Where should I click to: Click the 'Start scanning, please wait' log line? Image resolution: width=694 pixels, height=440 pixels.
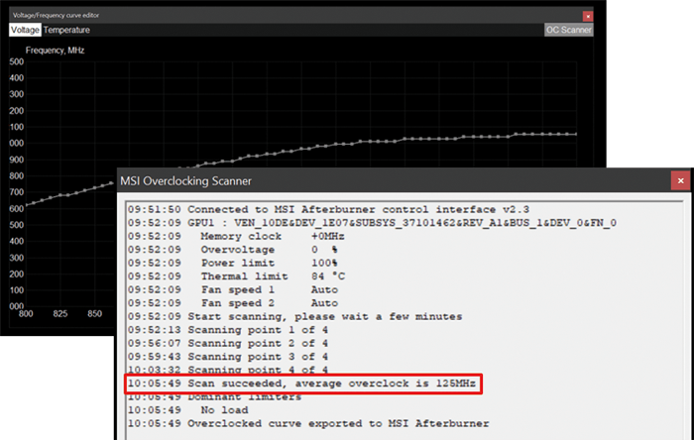(x=295, y=317)
